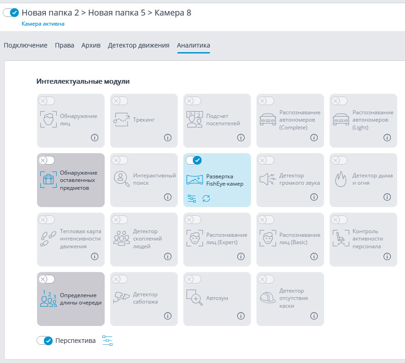Disable the Перспектива toggle
The width and height of the screenshot is (405, 363).
[x=45, y=341]
